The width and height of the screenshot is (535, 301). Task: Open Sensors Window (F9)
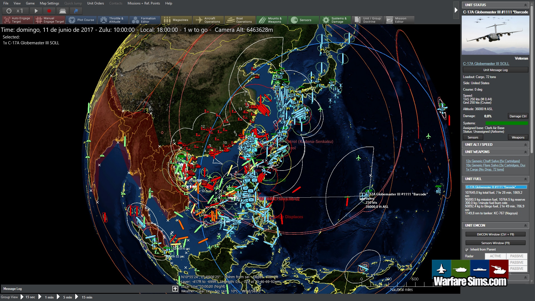point(495,243)
